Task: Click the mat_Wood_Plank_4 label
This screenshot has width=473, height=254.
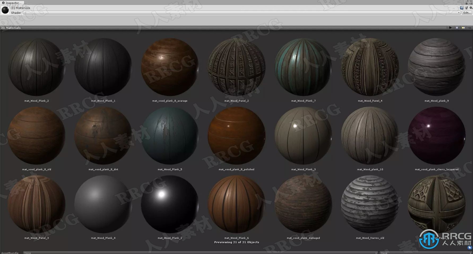Action: click(x=103, y=238)
